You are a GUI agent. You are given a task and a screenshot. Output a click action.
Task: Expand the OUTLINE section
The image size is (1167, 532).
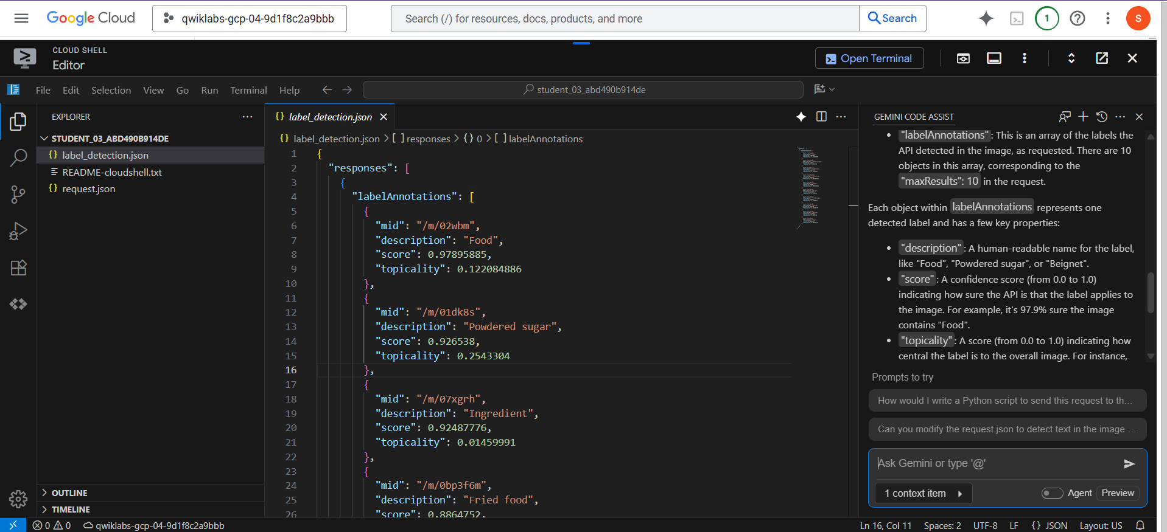(69, 493)
